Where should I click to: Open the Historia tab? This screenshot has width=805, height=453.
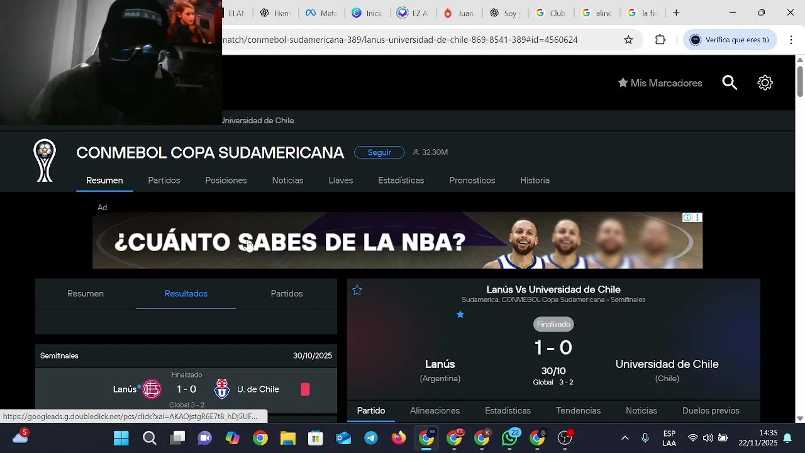(x=535, y=181)
